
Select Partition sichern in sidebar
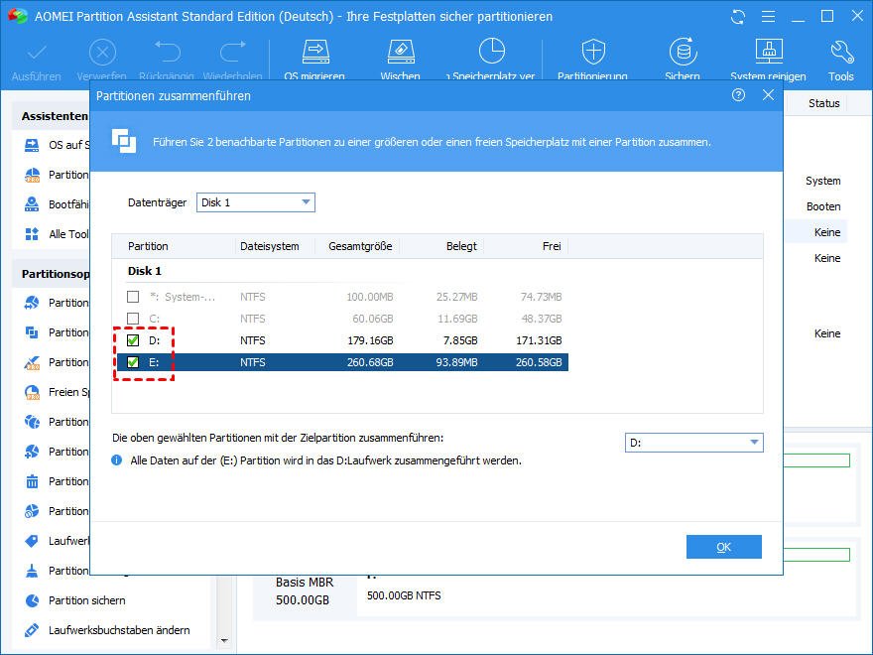click(86, 600)
